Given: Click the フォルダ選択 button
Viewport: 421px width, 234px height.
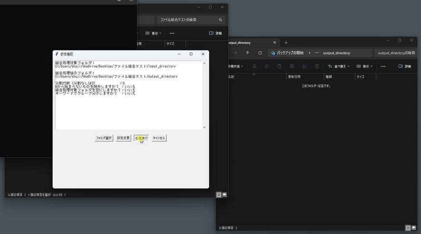Looking at the screenshot, I should 104,138.
